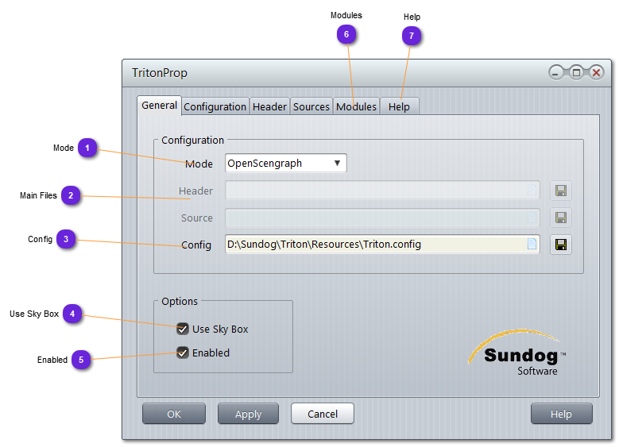Click annotation marker number 1 for Mode
The height and width of the screenshot is (447, 619).
pyautogui.click(x=87, y=148)
